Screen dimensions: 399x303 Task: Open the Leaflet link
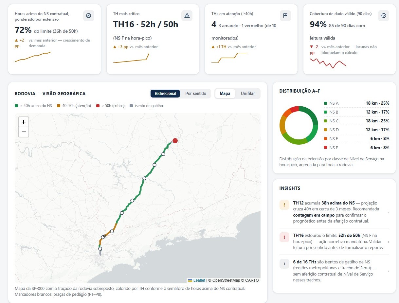(x=199, y=280)
